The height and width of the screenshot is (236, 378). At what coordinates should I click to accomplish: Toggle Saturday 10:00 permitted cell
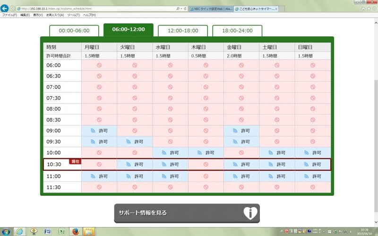pyautogui.click(x=277, y=152)
